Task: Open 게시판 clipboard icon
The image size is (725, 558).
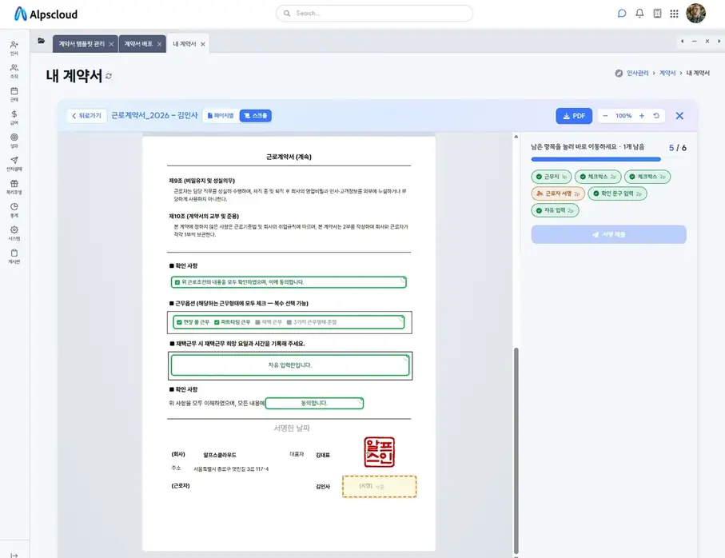Action: 14,256
